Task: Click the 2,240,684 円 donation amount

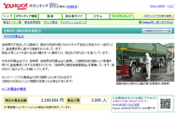Action: [53, 100]
